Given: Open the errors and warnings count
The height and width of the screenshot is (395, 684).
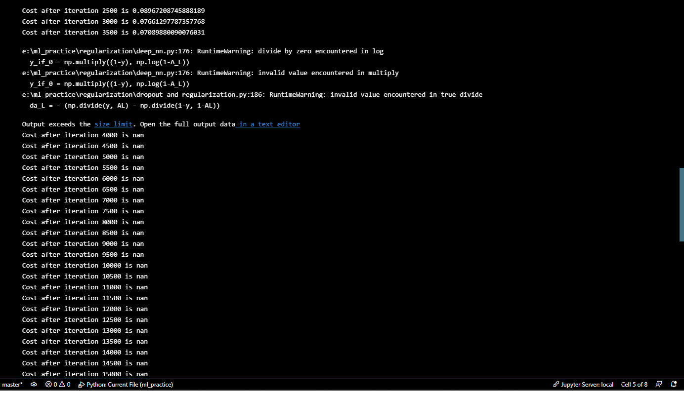Looking at the screenshot, I should (x=58, y=385).
